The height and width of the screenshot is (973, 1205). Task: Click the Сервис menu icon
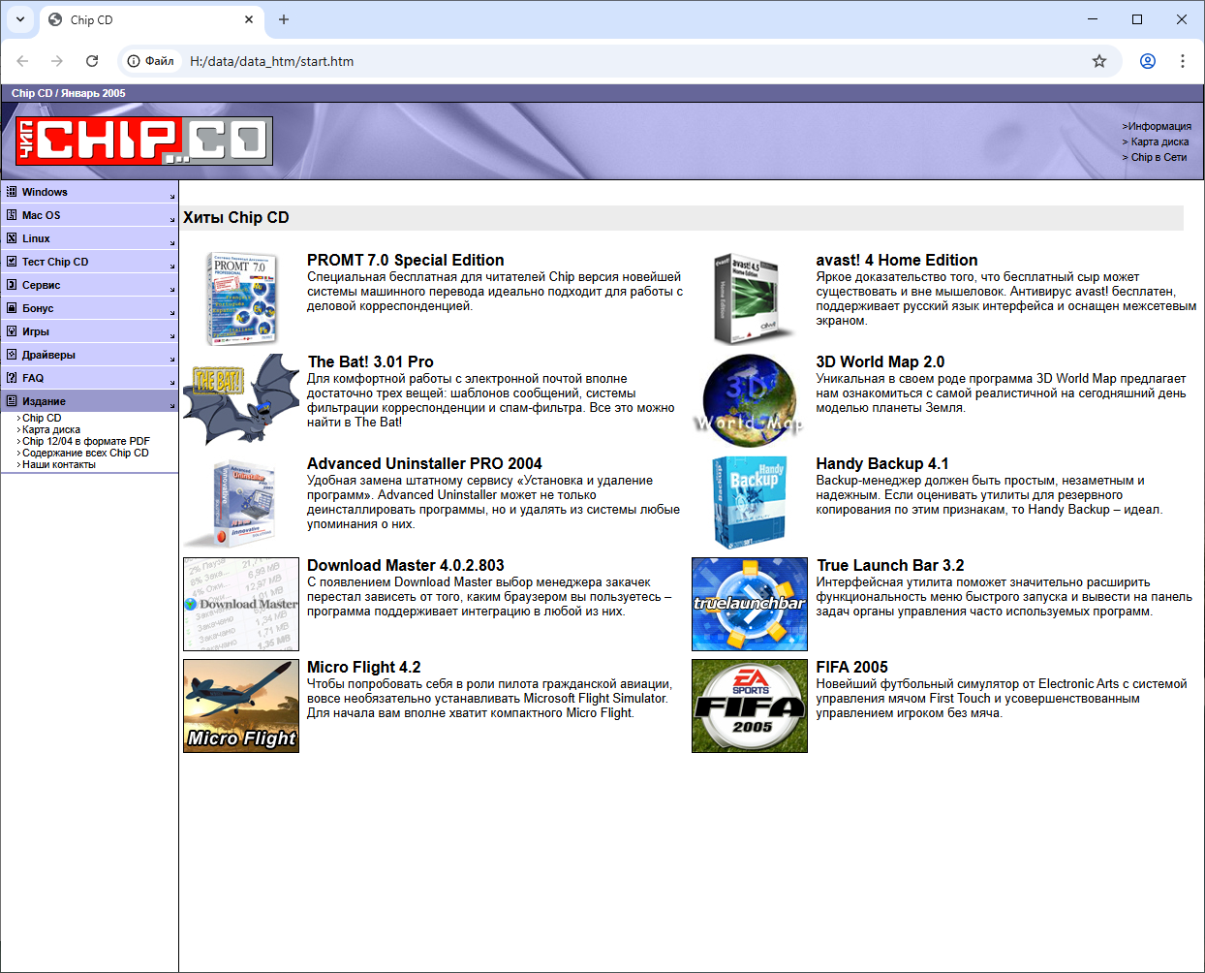coord(12,285)
